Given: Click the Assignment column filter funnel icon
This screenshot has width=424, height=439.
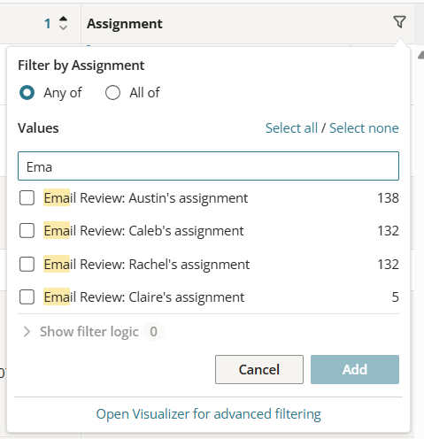Looking at the screenshot, I should coord(399,22).
